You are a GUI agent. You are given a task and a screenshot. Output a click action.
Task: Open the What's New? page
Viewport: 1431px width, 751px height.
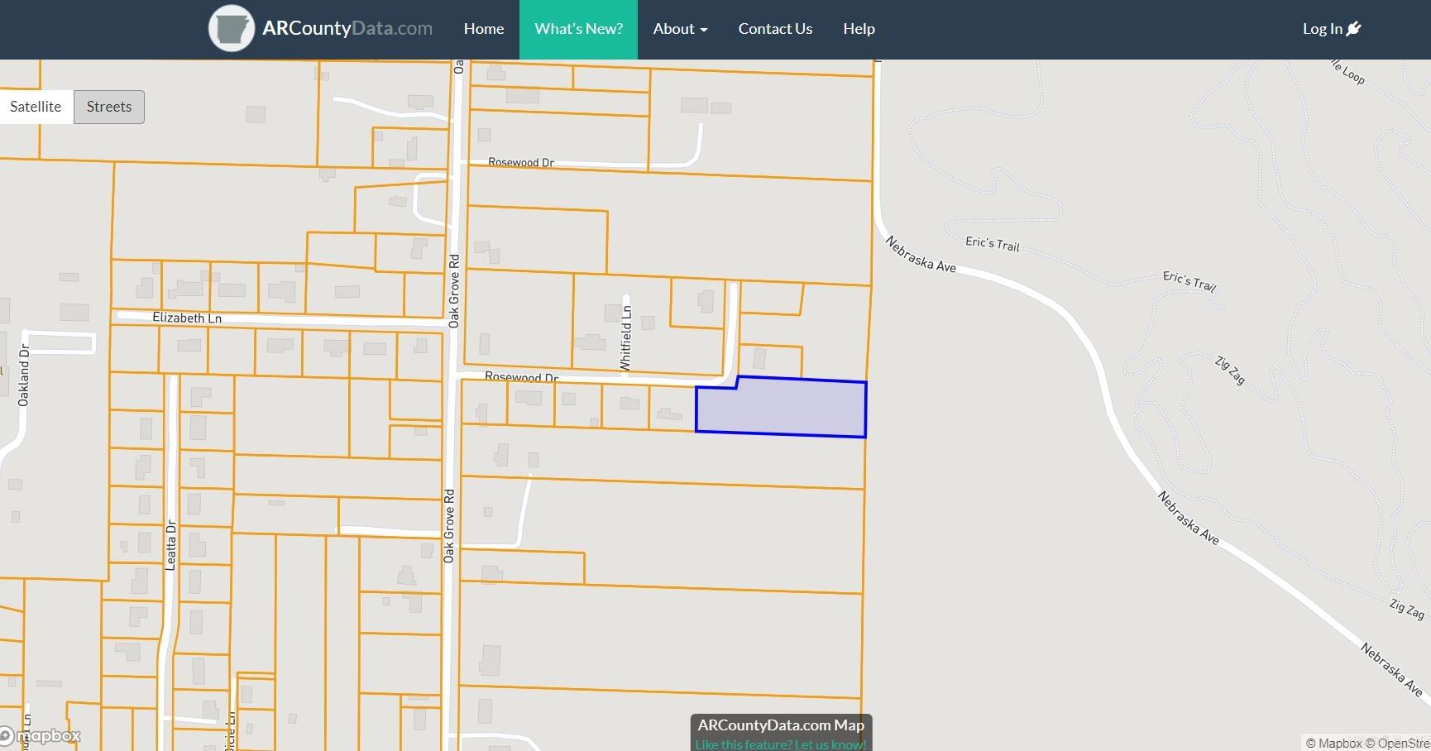click(x=578, y=28)
